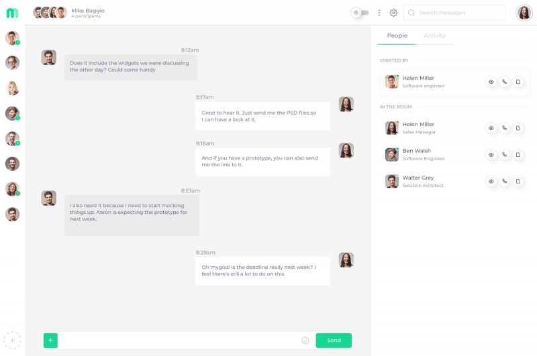
Task: Toggle eye icon for Walter Grey
Action: tap(491, 181)
